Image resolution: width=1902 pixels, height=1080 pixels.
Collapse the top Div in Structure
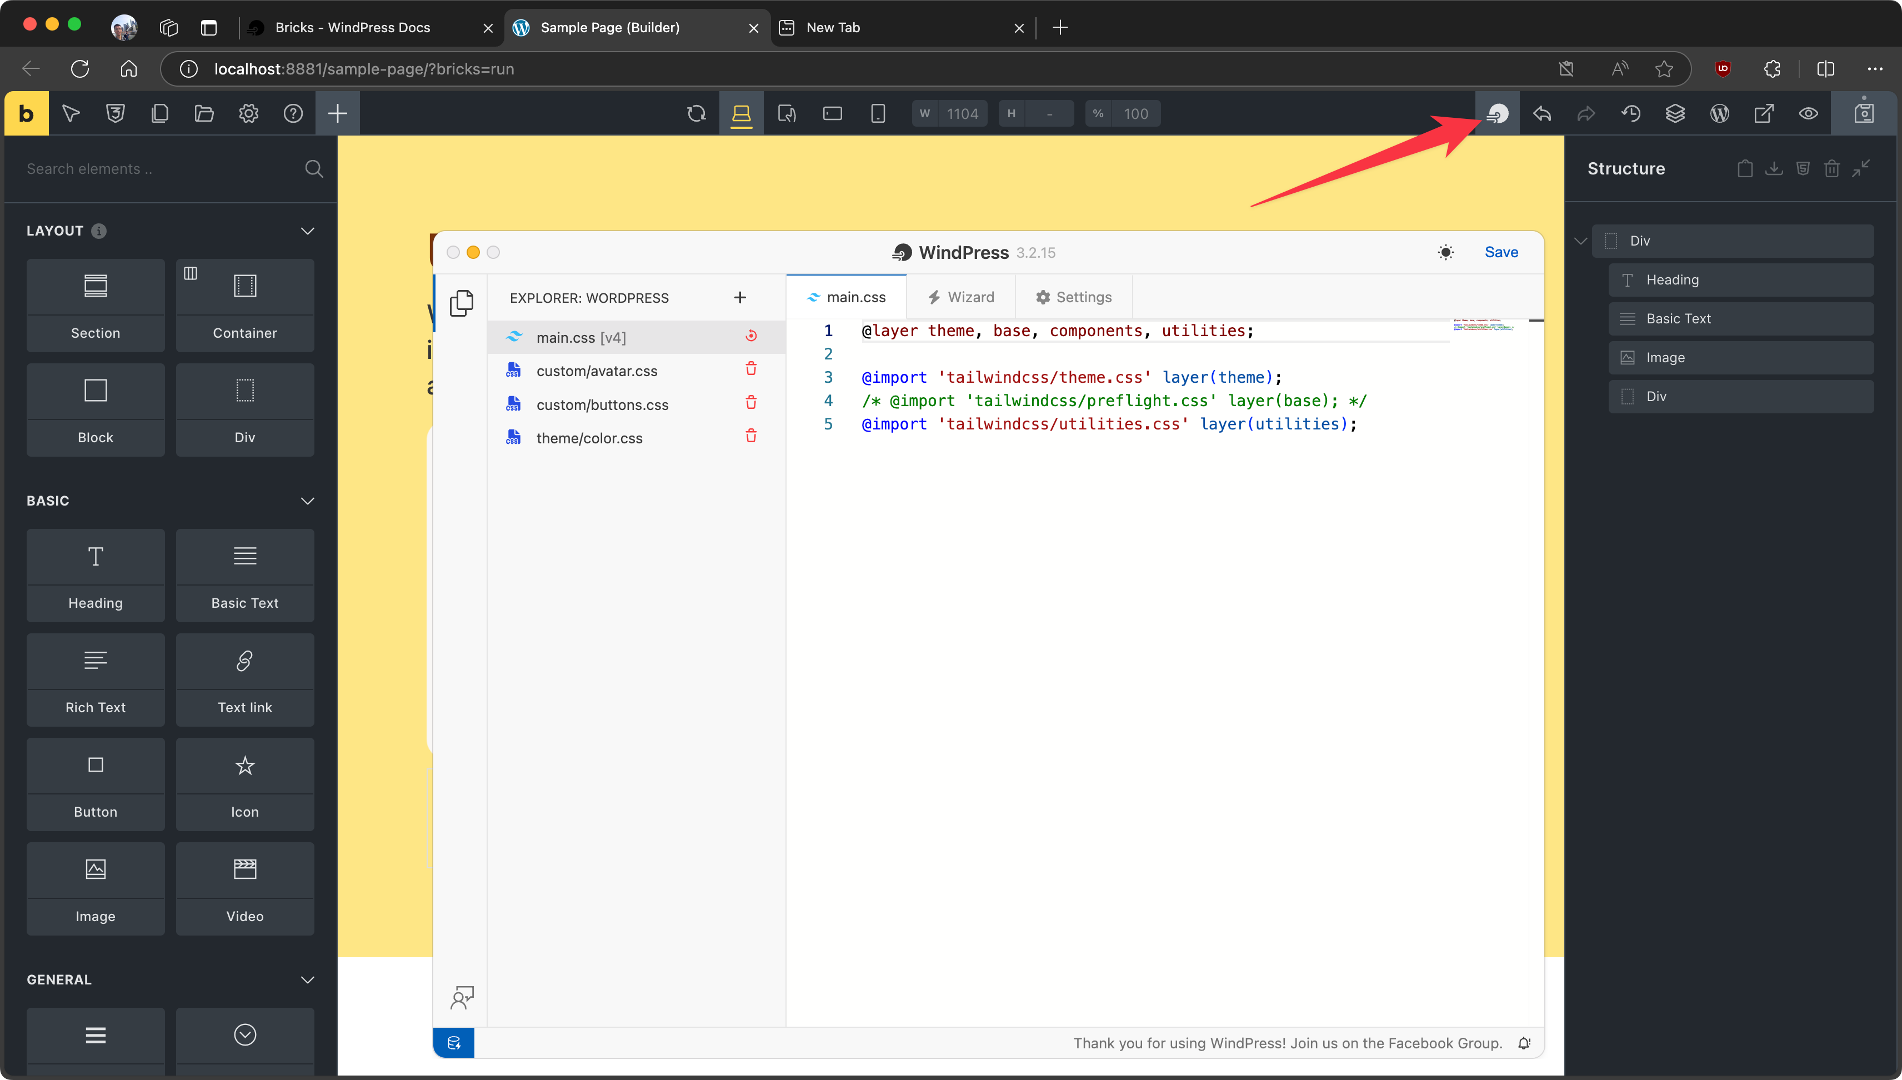tap(1580, 241)
